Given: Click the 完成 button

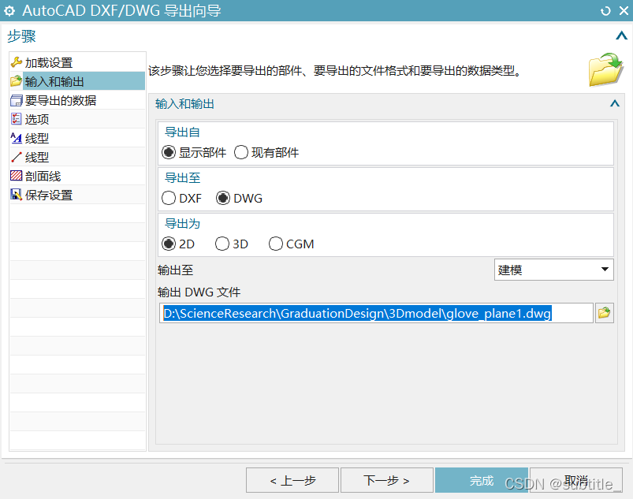Looking at the screenshot, I should tap(481, 480).
